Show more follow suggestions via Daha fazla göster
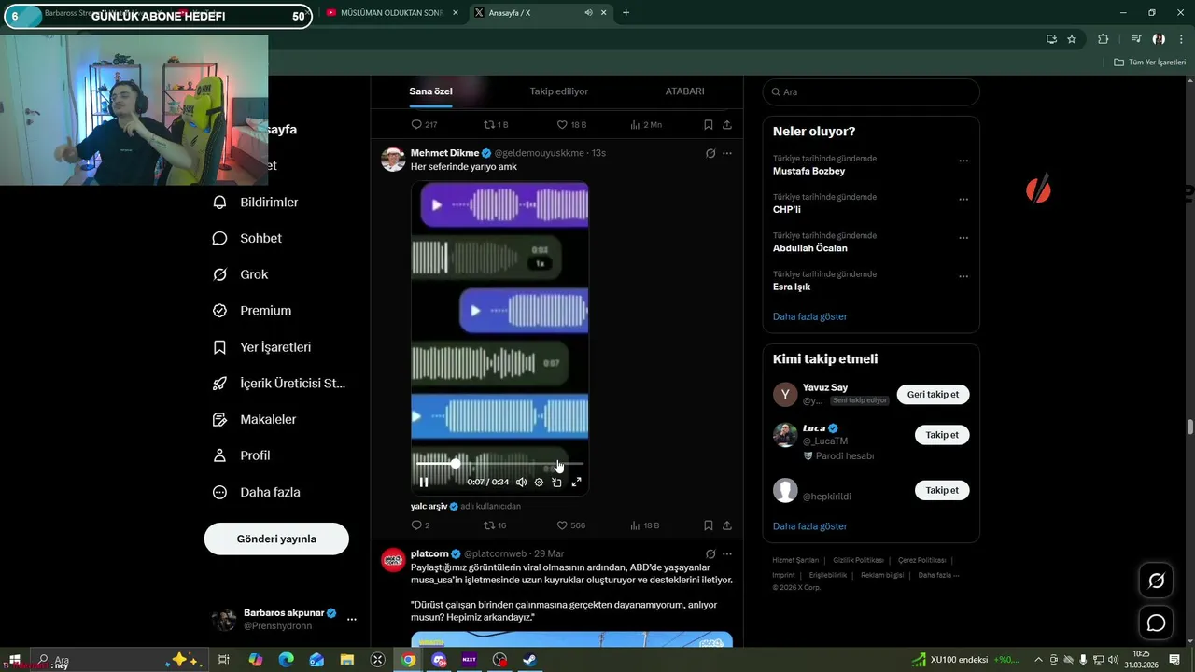 tap(809, 526)
